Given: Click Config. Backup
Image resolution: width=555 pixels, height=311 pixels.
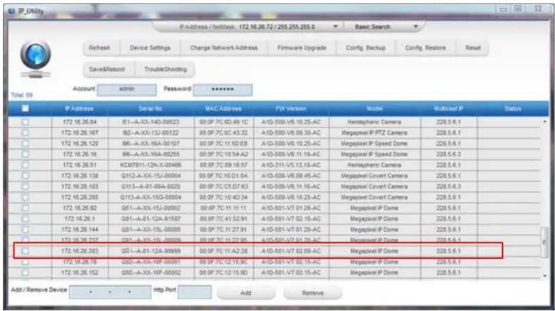Looking at the screenshot, I should [x=365, y=48].
